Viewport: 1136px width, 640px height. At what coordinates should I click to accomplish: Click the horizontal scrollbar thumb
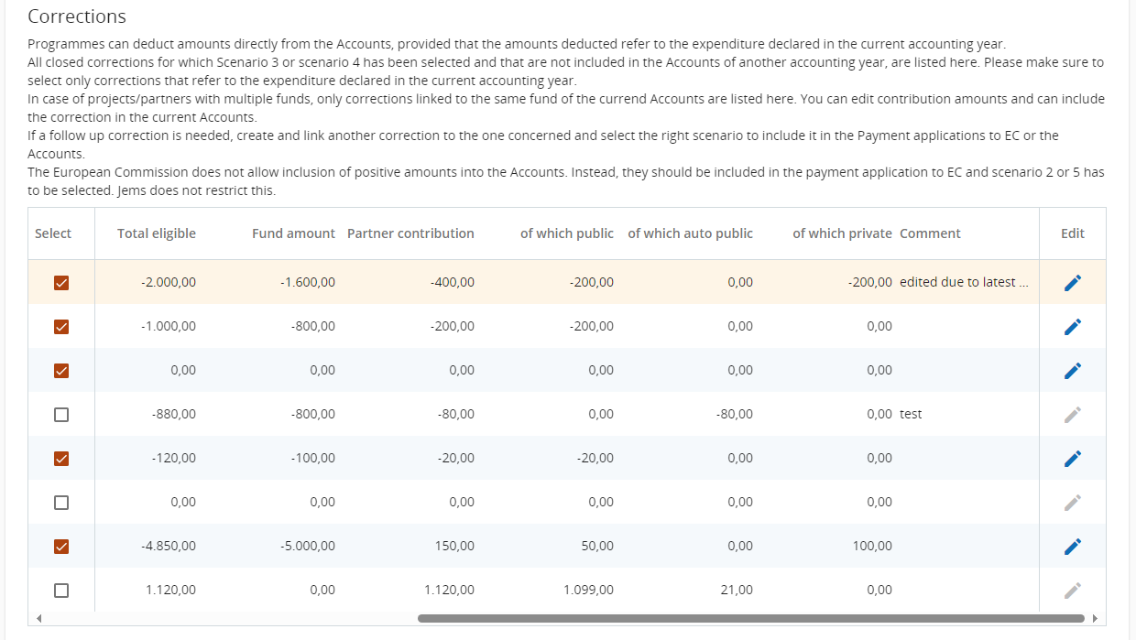[750, 618]
